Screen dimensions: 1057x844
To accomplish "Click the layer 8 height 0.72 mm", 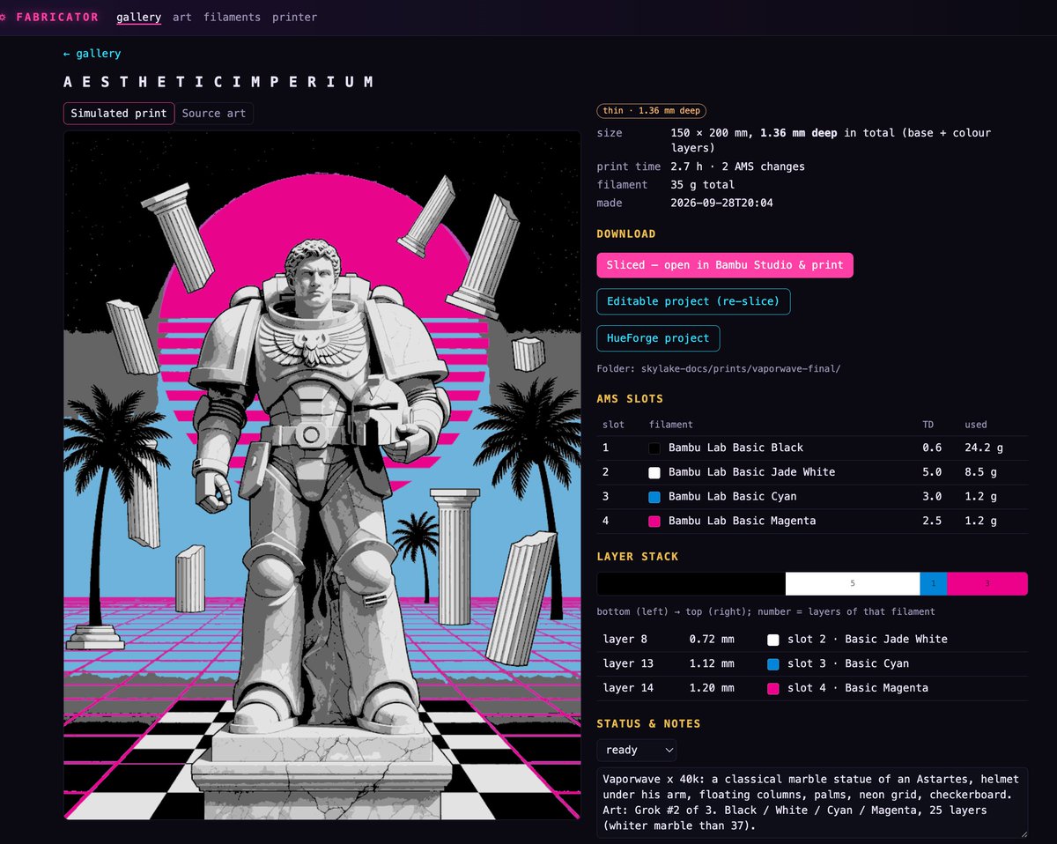I will click(711, 640).
